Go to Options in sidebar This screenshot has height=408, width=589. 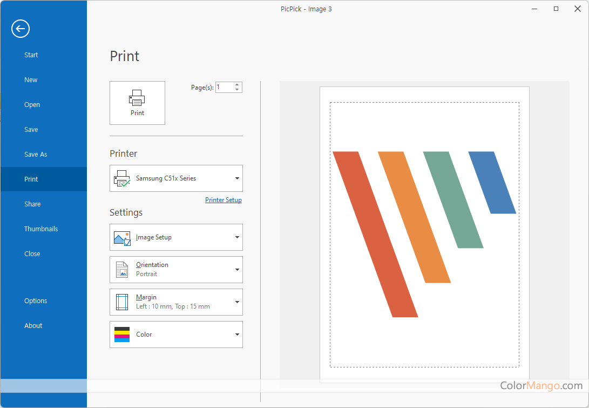(x=36, y=301)
